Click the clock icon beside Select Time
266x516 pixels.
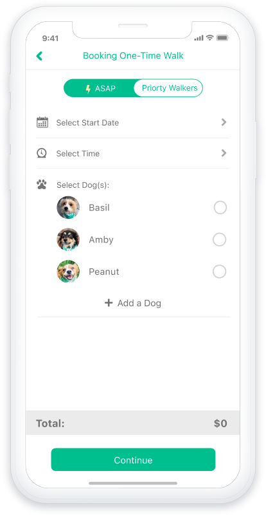[41, 153]
